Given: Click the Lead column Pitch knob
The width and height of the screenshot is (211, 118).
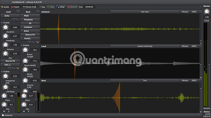Looking at the screenshot, I should pos(4,96).
